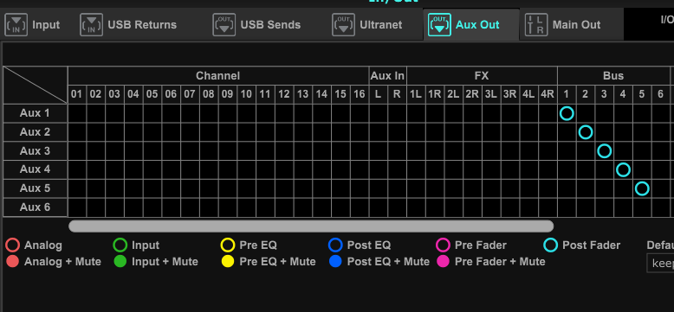
Task: Click the USB Sends out icon
Action: [224, 25]
